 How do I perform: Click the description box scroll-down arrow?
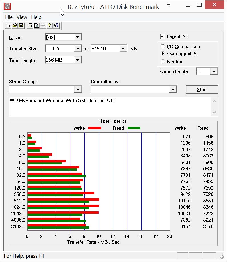[214, 112]
